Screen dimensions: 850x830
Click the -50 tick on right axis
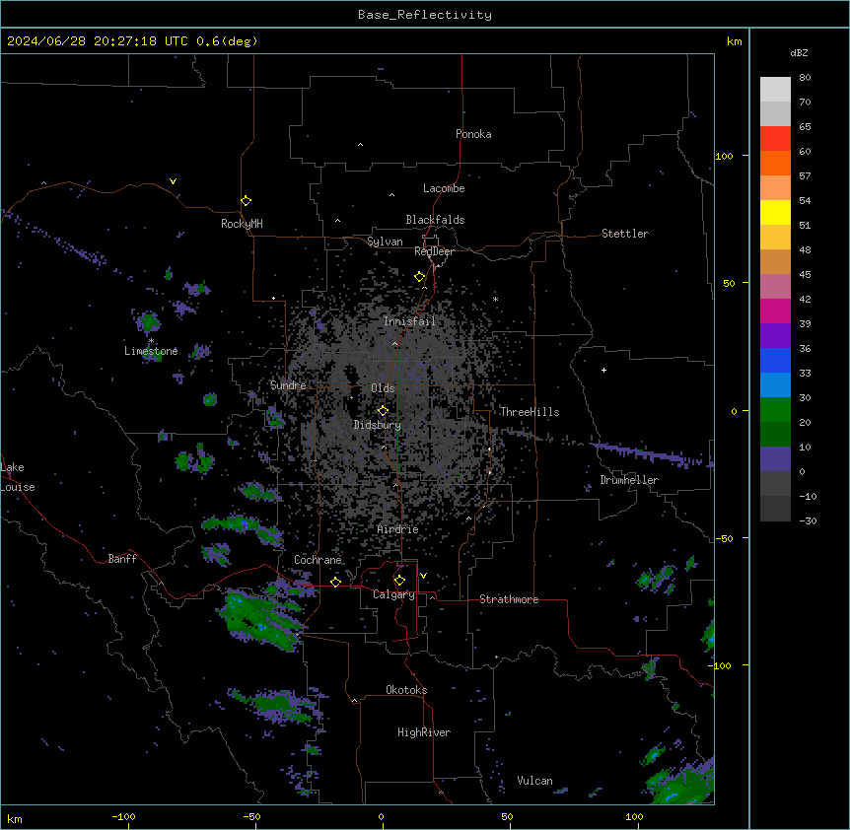[x=724, y=538]
